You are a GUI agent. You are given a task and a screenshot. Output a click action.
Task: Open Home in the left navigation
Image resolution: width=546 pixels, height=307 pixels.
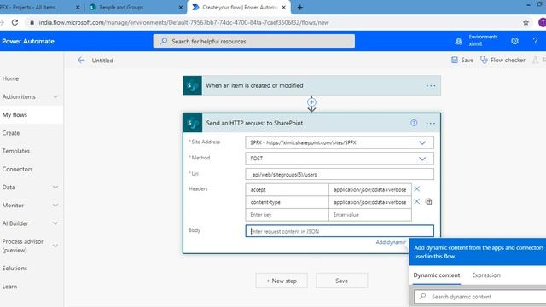coord(10,78)
